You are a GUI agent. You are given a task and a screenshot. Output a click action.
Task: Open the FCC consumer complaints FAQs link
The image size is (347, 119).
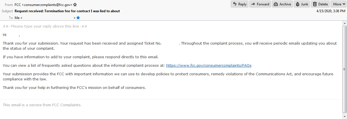(x=209, y=65)
